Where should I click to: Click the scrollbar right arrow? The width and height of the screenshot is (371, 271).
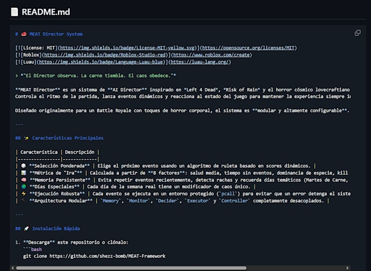click(348, 268)
